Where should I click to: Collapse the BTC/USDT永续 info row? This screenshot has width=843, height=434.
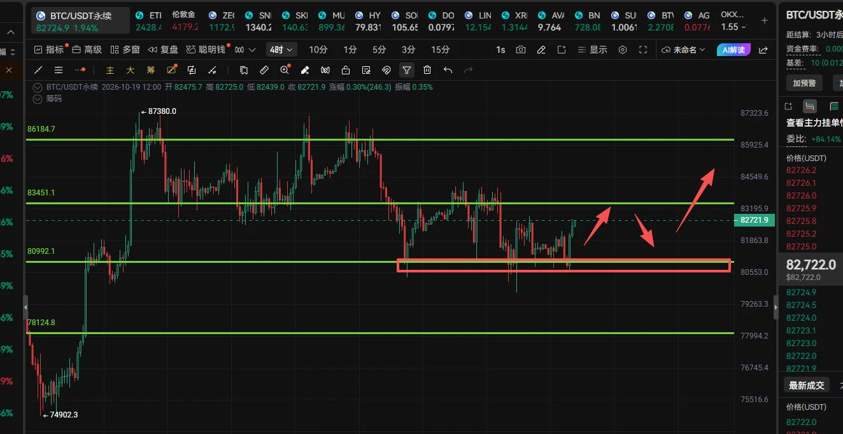[x=37, y=87]
